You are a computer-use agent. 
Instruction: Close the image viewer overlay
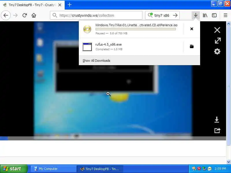(217, 30)
